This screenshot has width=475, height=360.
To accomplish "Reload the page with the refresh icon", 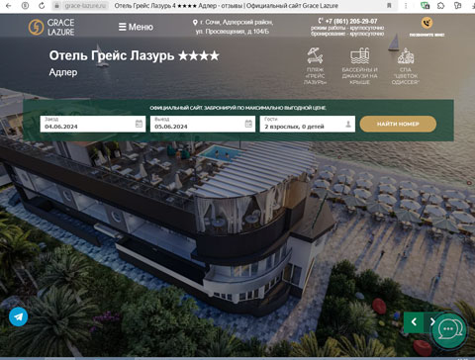I will click(x=42, y=6).
